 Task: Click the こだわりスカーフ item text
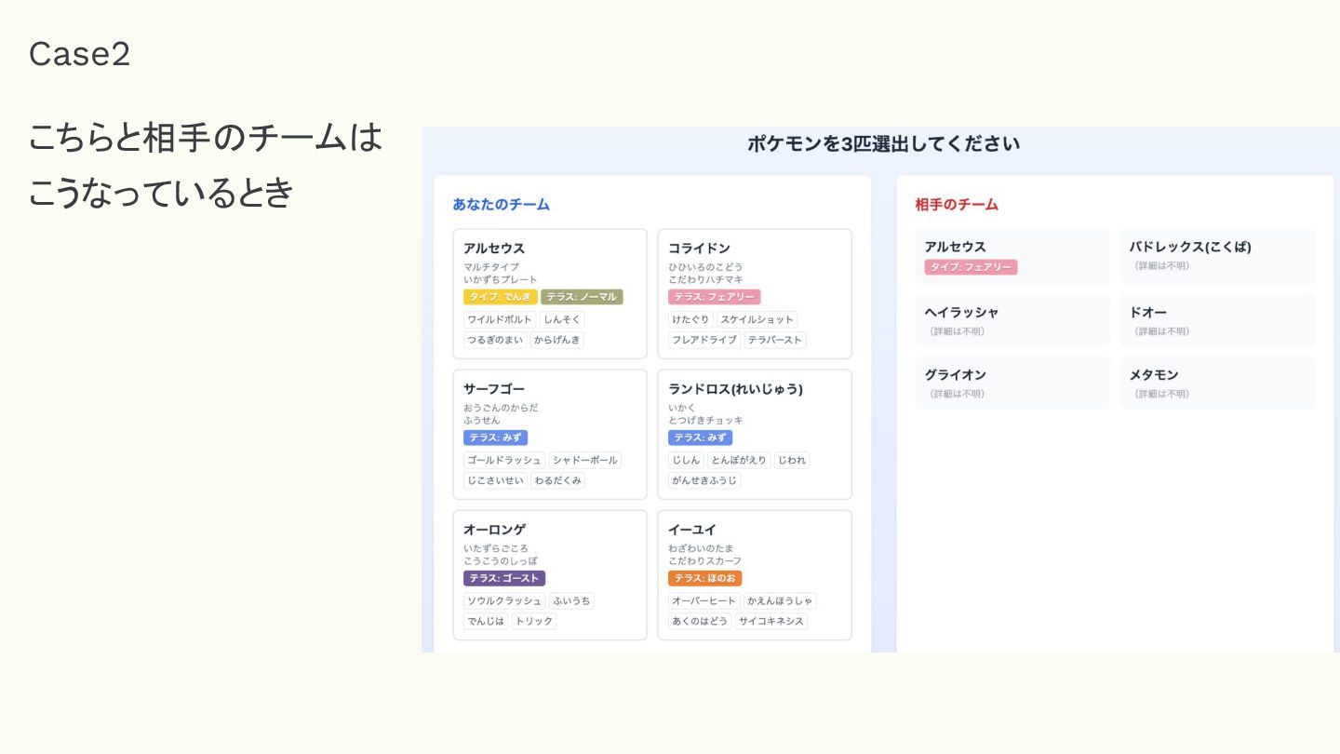click(x=705, y=560)
